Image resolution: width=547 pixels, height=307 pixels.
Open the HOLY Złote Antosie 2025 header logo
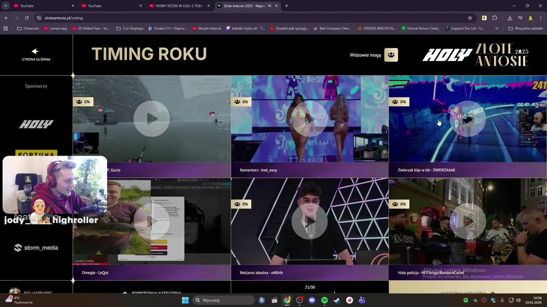point(476,55)
